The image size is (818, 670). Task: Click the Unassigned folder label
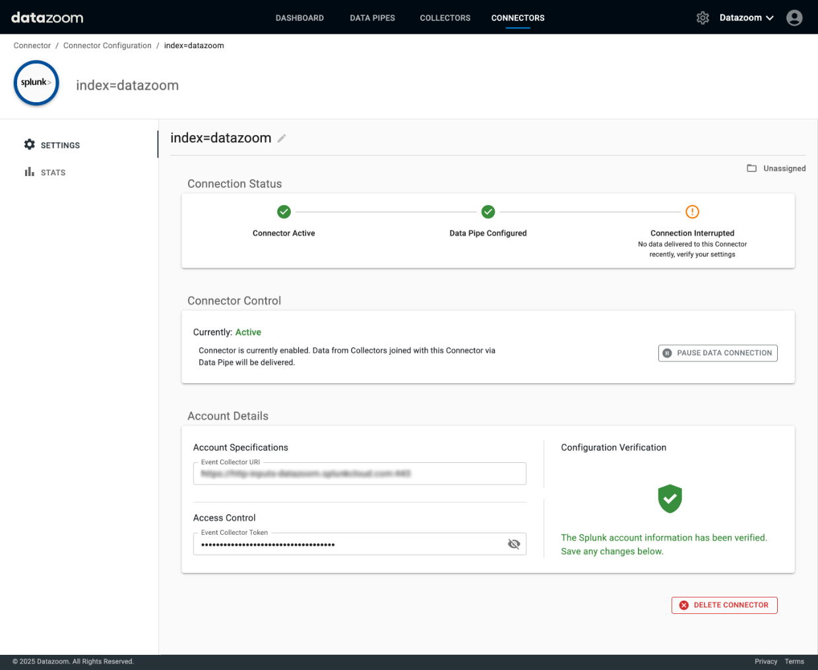[784, 168]
